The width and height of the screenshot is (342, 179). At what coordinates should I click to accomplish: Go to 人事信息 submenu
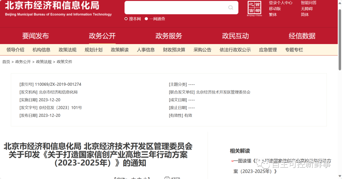point(146,50)
